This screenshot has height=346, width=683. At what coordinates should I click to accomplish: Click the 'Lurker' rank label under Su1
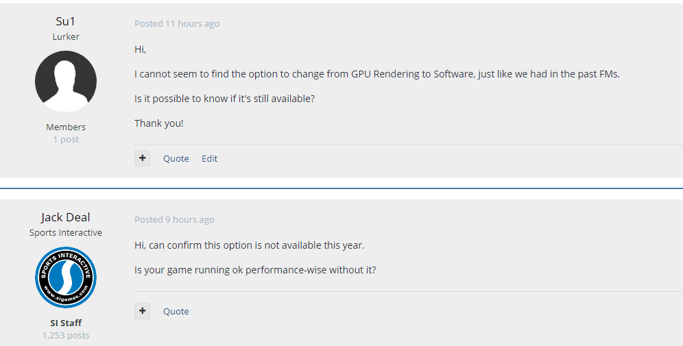[66, 36]
